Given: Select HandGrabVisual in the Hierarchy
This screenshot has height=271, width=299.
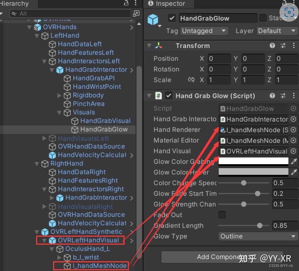Looking at the screenshot, I should [105, 121].
